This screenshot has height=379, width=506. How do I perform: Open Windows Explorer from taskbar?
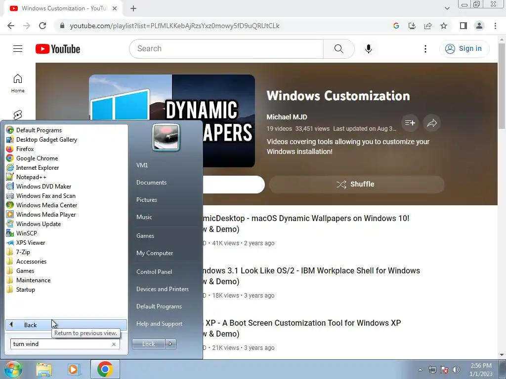coord(44,369)
